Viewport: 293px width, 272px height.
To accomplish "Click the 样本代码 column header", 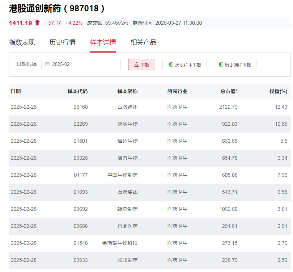I will 77,91.
